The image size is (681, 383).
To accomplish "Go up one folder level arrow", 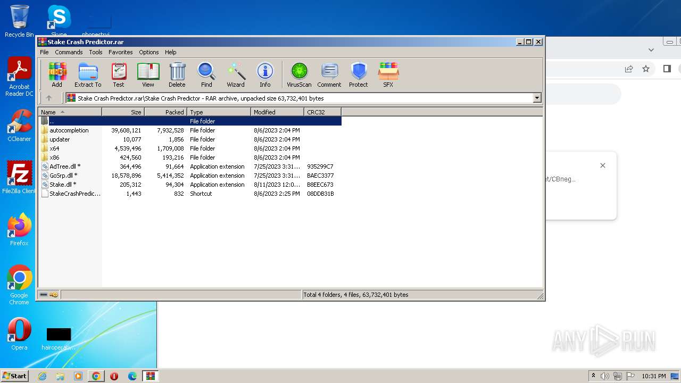I will [49, 98].
